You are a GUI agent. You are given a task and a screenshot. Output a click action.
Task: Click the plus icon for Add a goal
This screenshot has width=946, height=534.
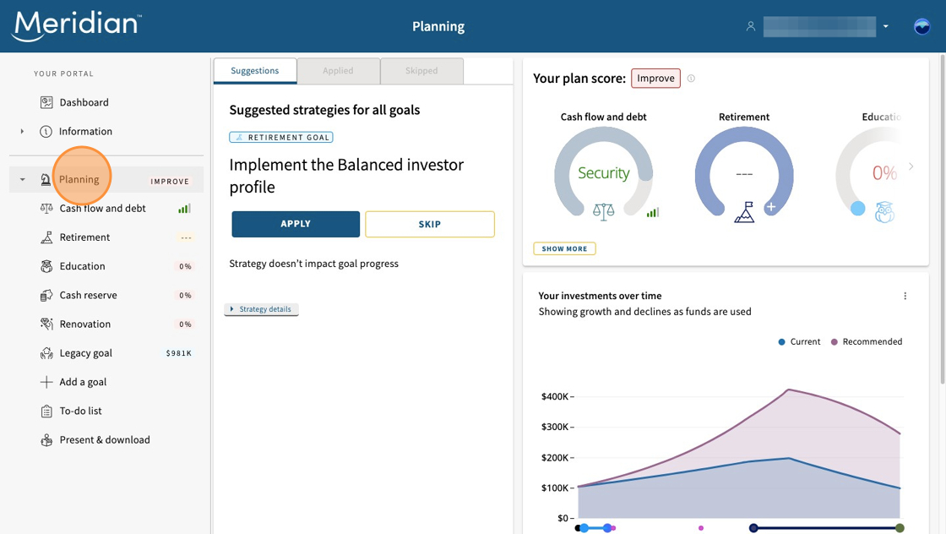pos(46,382)
